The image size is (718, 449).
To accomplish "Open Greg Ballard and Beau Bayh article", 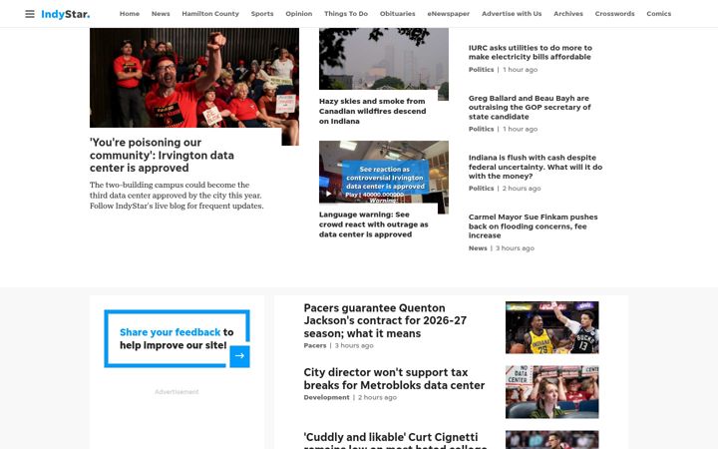I will point(530,107).
